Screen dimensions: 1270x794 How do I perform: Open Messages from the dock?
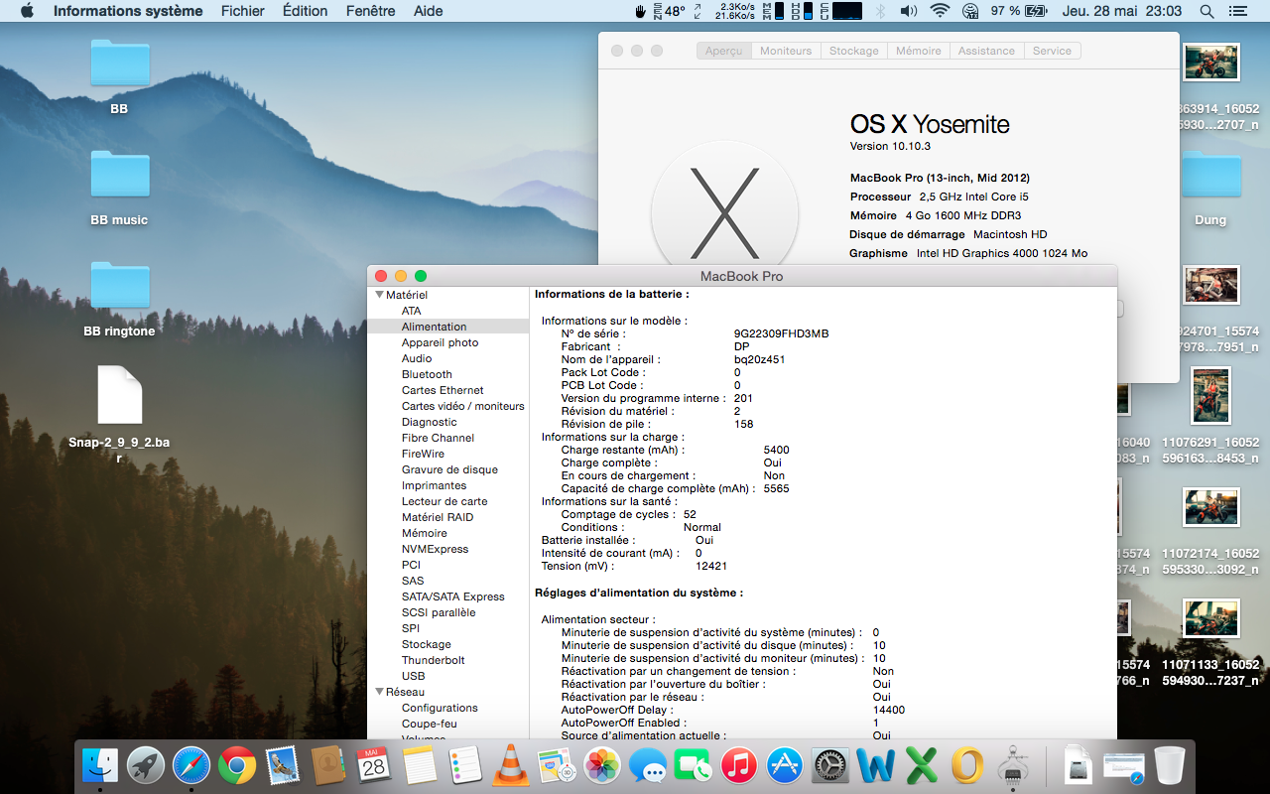(648, 765)
